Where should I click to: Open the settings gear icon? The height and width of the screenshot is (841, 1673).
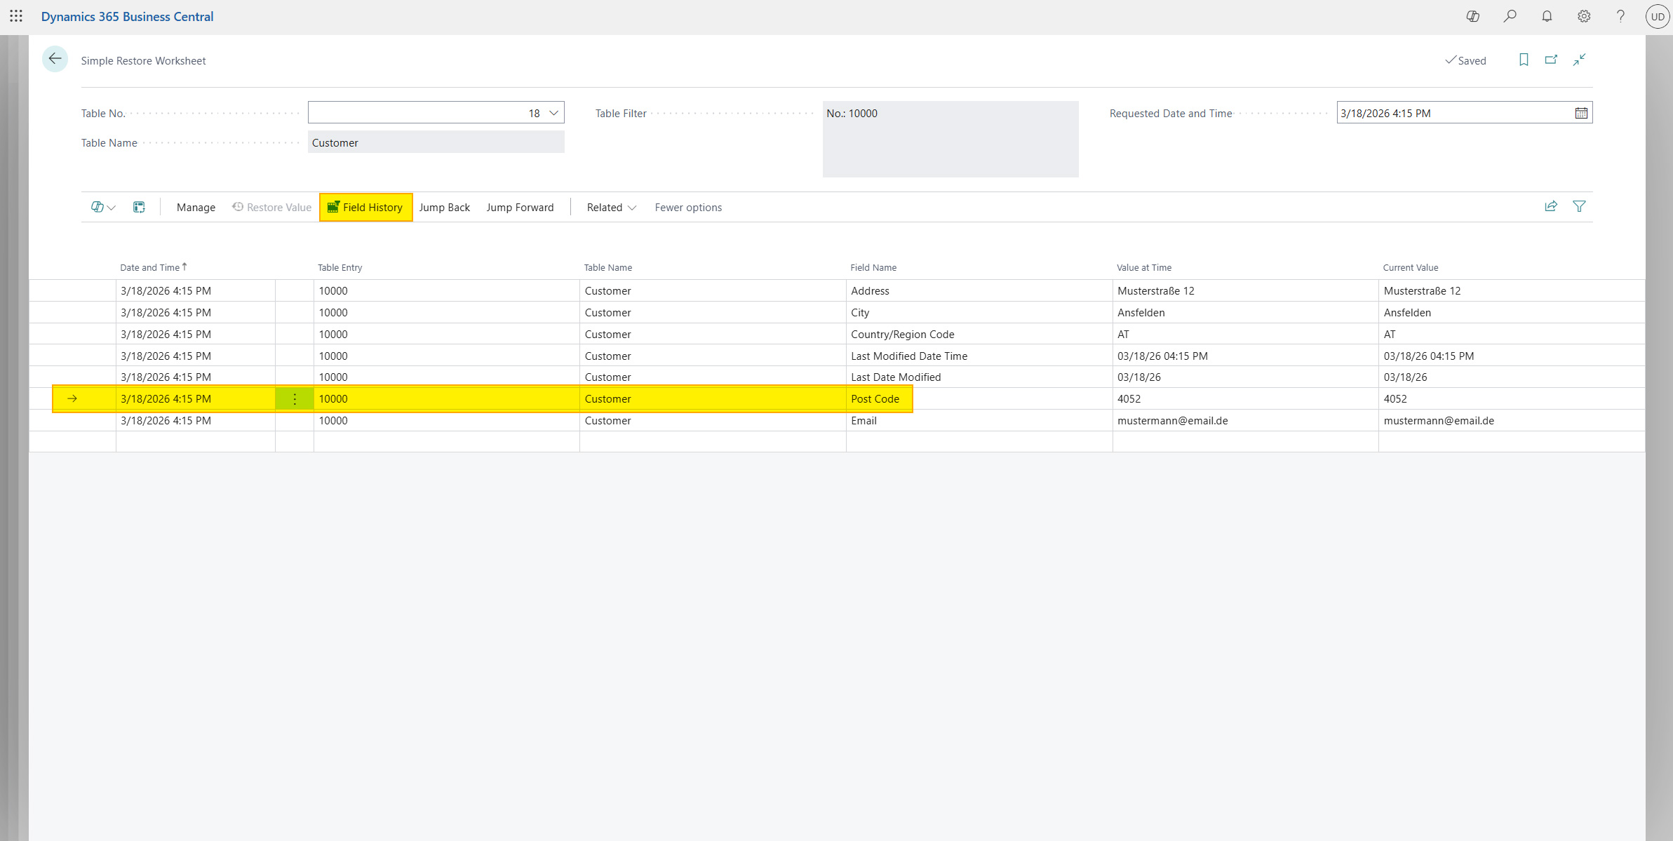click(1584, 16)
